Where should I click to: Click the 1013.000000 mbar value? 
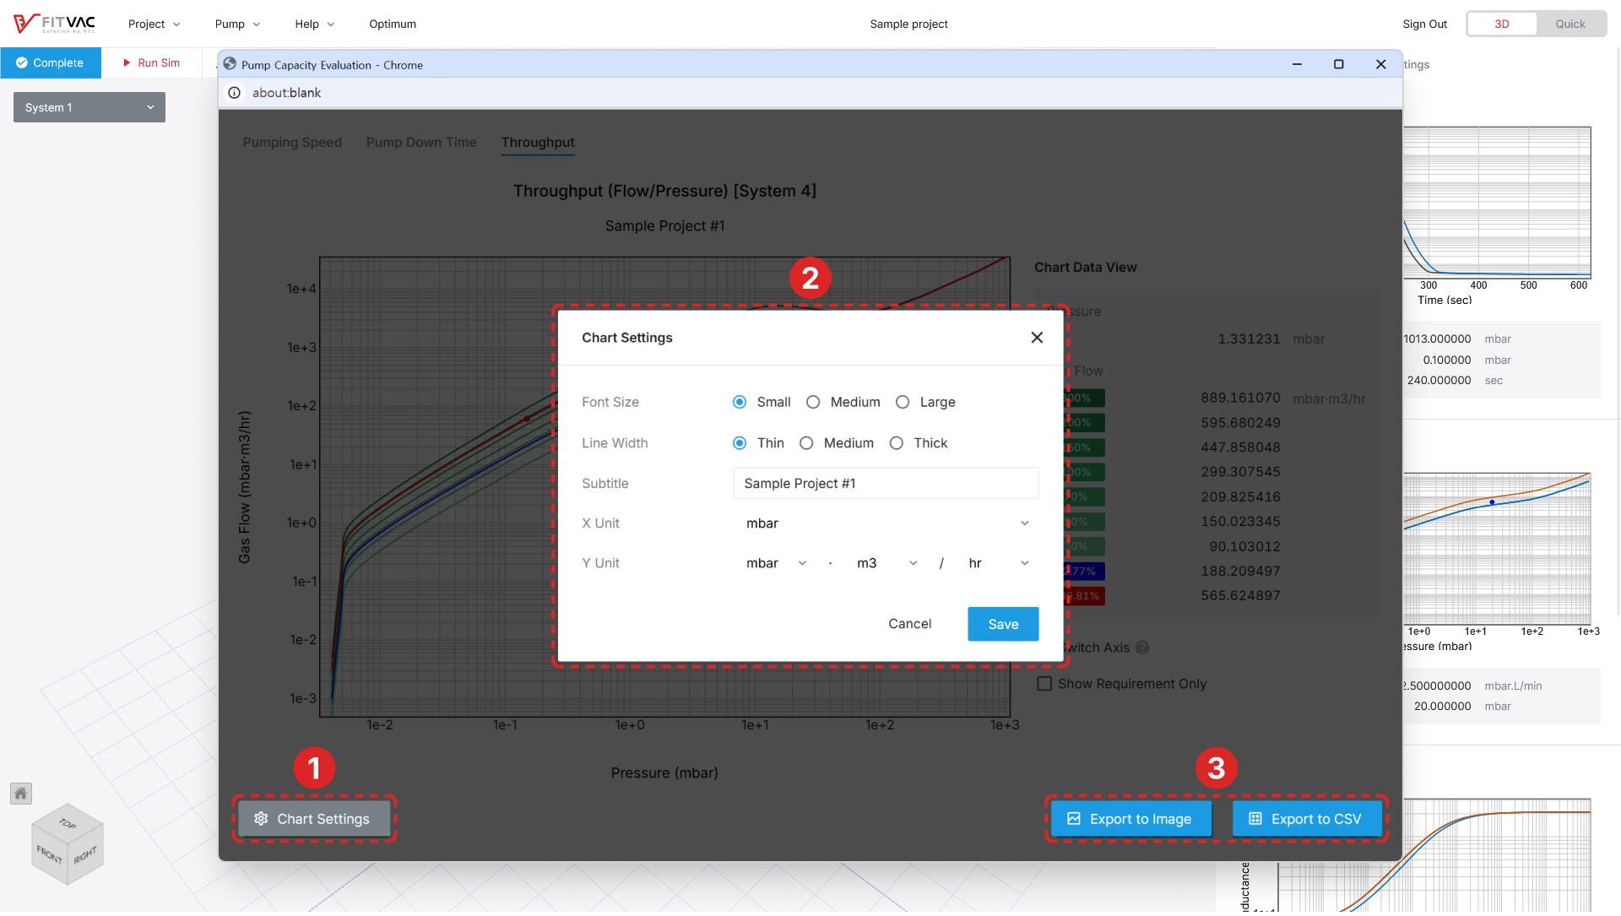1437,339
